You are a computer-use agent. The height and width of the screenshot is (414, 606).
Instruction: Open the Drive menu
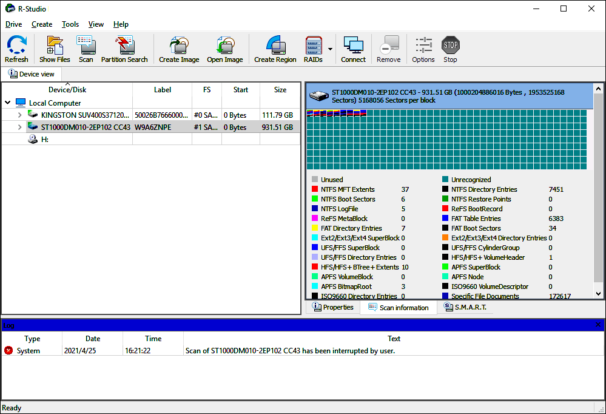pos(13,24)
